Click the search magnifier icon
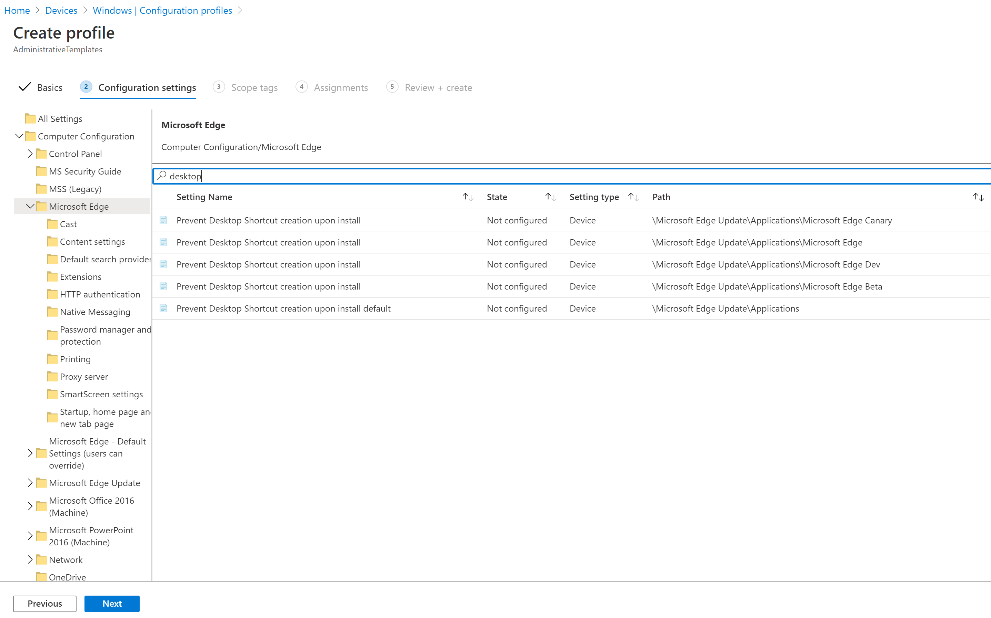The image size is (991, 618). [x=162, y=176]
